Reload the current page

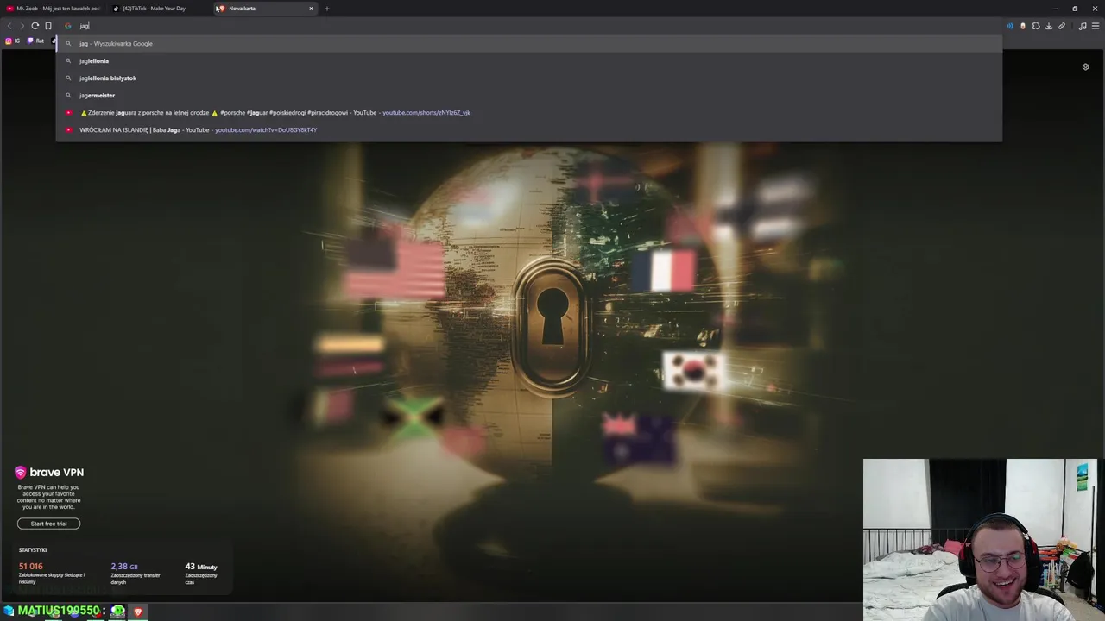(x=35, y=26)
